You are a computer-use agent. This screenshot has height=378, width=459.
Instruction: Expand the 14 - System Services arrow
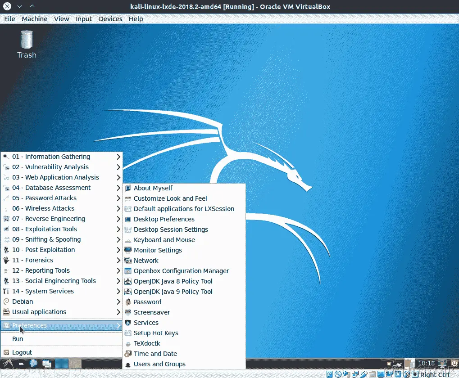[118, 292]
